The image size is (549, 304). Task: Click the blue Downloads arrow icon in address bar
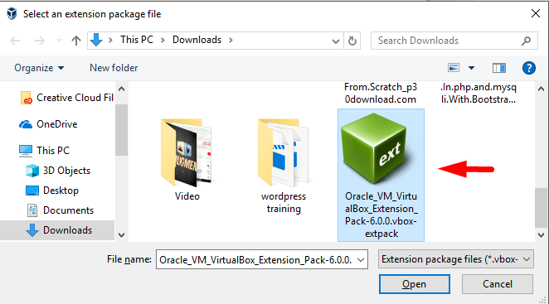click(x=96, y=40)
